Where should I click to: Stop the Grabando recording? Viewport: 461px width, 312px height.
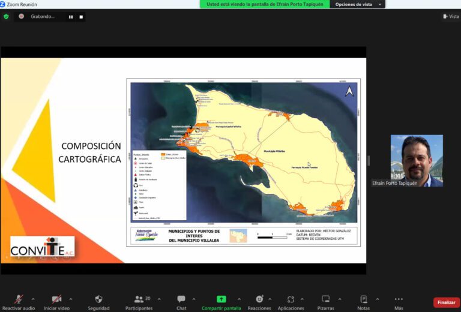pyautogui.click(x=80, y=17)
